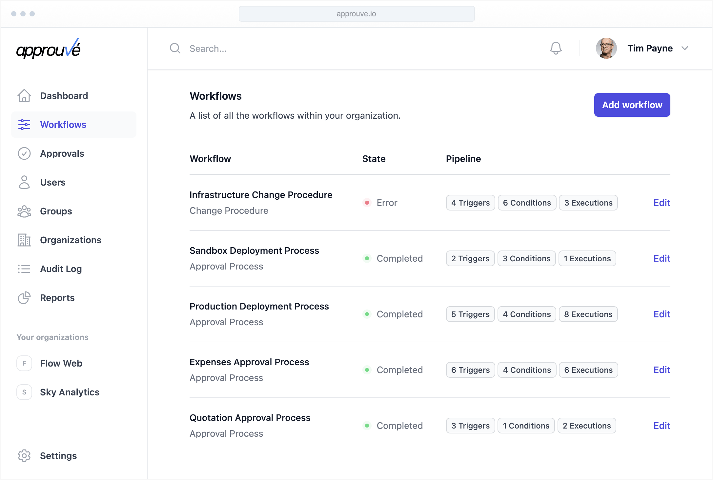Screen dimensions: 713x480
Task: Click the Groups people icon
Action: tap(24, 211)
